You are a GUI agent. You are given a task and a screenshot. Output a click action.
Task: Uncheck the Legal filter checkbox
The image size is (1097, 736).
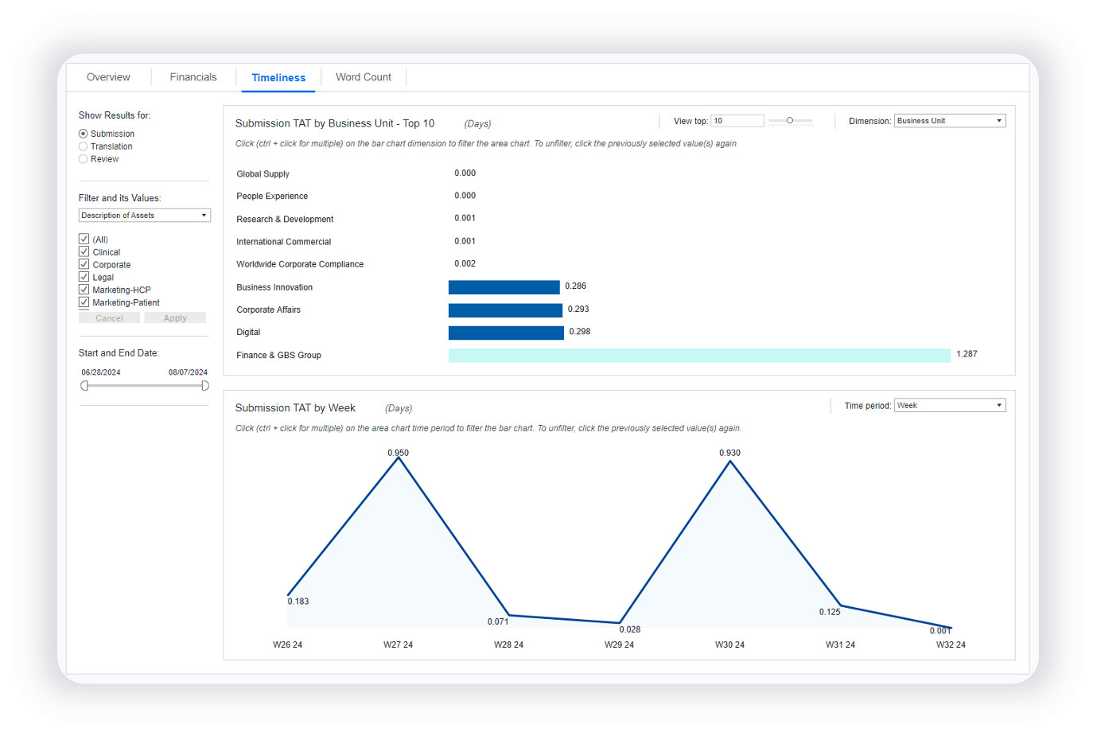click(84, 277)
